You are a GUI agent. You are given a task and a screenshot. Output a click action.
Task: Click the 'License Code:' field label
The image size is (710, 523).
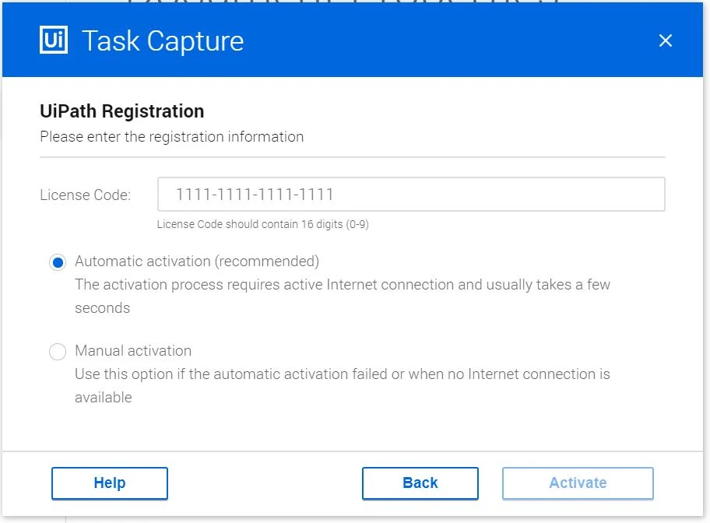click(85, 195)
